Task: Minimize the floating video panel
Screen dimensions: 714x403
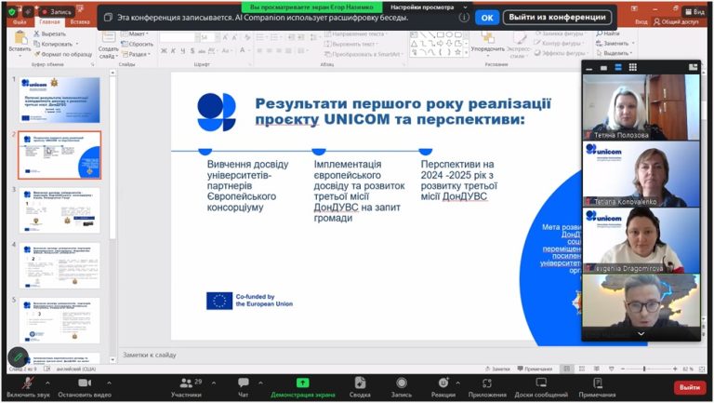Action: [x=589, y=68]
